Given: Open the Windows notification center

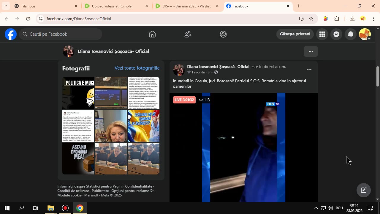Looking at the screenshot, I should [370, 208].
